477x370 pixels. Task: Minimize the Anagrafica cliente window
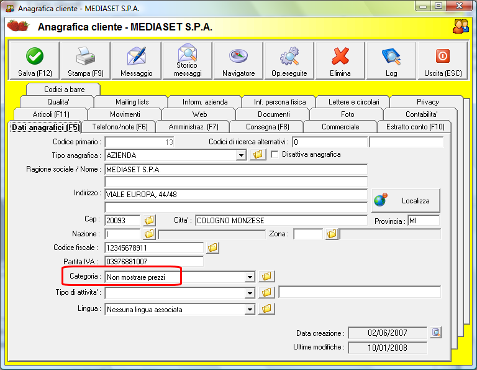(x=423, y=6)
